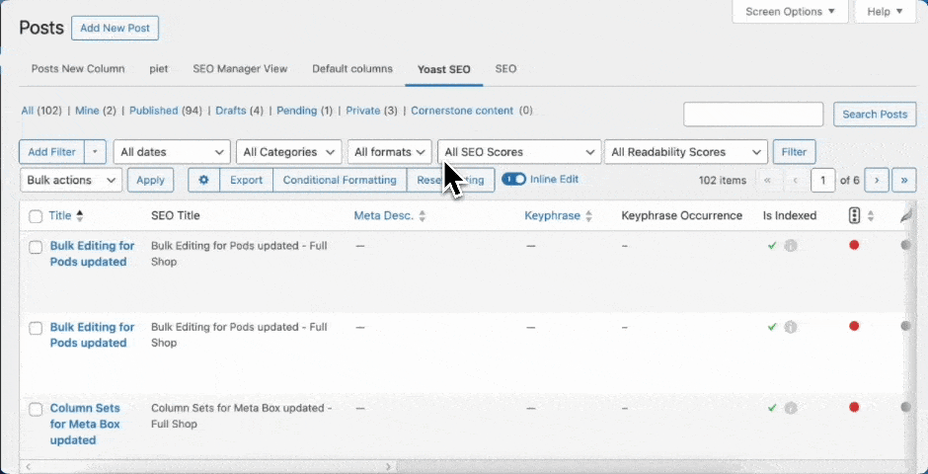Expand the All Readability Scores dropdown
928x474 pixels.
(686, 152)
